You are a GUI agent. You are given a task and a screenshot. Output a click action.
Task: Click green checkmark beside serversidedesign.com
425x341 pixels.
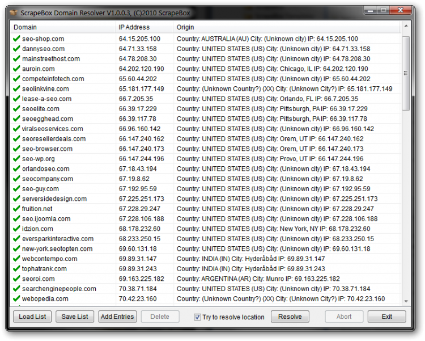point(16,199)
